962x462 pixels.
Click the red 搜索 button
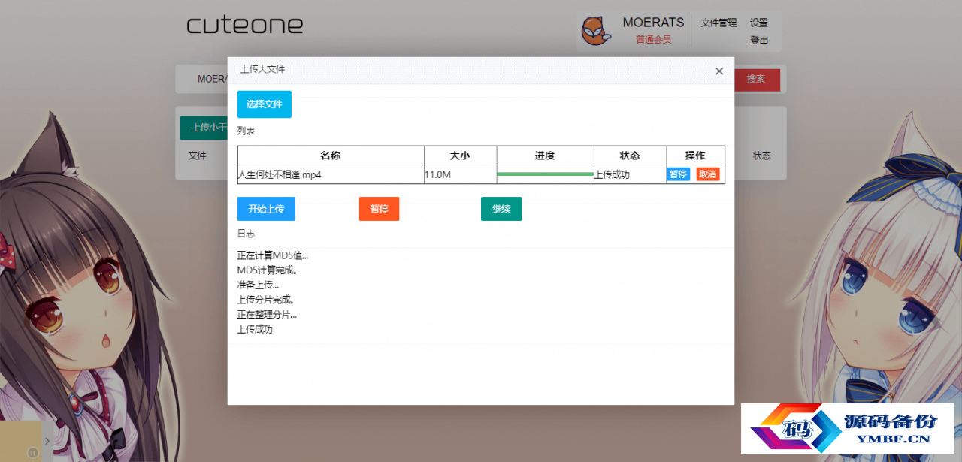click(756, 79)
